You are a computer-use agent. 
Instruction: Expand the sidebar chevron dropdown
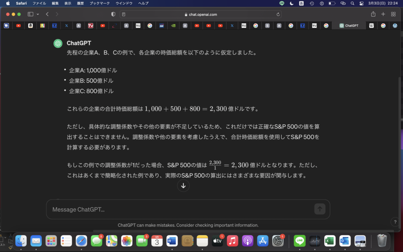tap(38, 14)
